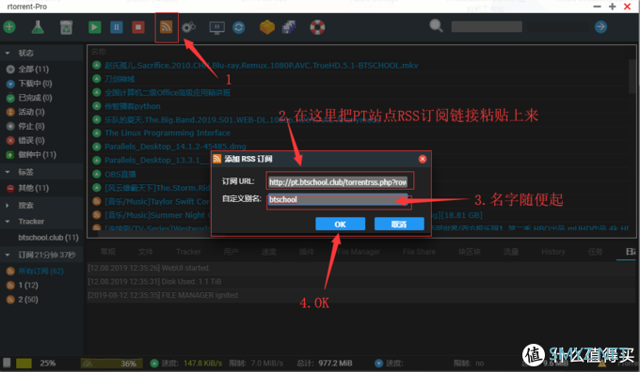
Task: Click the magnifier search icon
Action: [x=436, y=26]
